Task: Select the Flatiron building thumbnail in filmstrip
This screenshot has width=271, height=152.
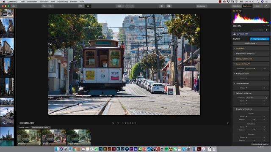Action: (x=7, y=47)
